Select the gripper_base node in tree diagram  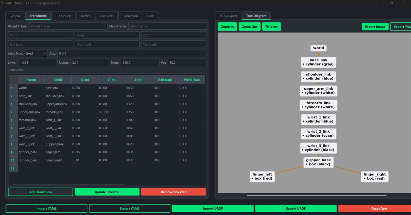point(318,162)
